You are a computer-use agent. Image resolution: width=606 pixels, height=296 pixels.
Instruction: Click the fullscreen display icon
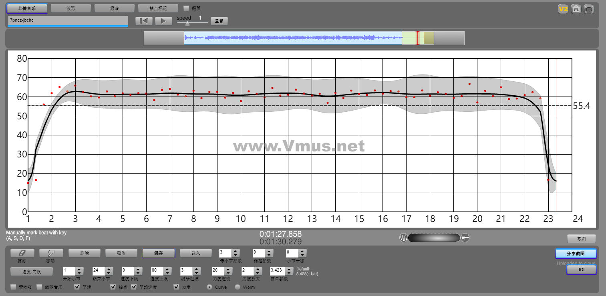coord(589,9)
